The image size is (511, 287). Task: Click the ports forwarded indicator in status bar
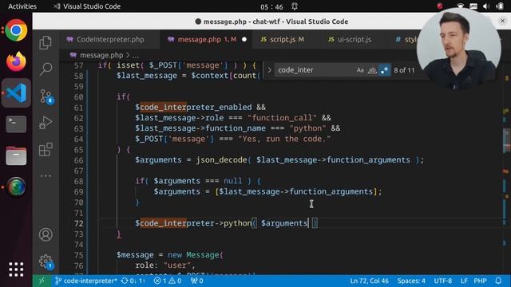197,281
